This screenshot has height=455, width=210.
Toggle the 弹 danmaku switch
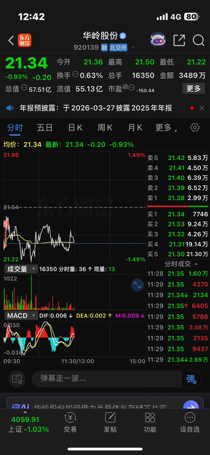click(x=191, y=379)
